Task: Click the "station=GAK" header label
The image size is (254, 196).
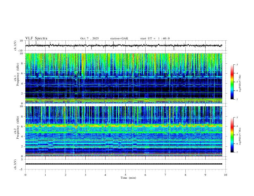Action: click(x=119, y=38)
